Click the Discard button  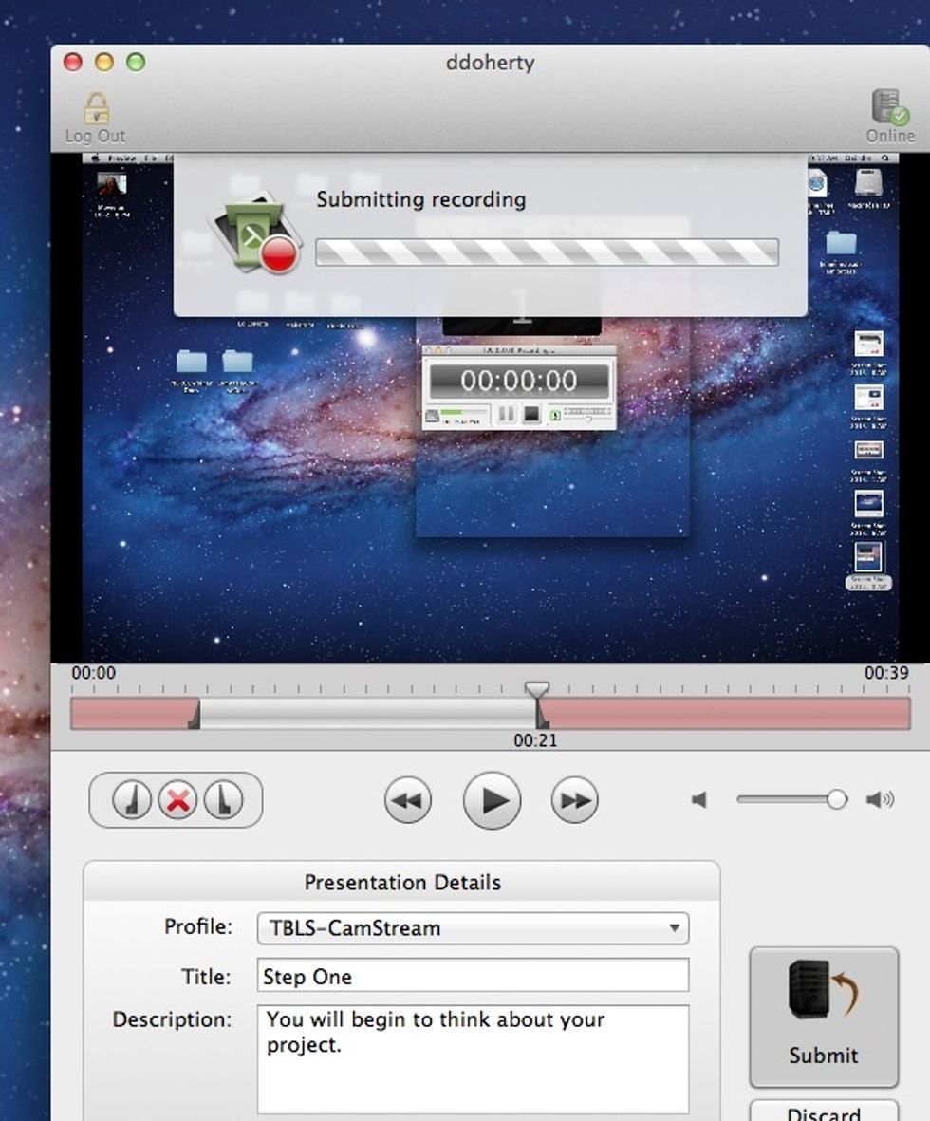coord(823,1112)
